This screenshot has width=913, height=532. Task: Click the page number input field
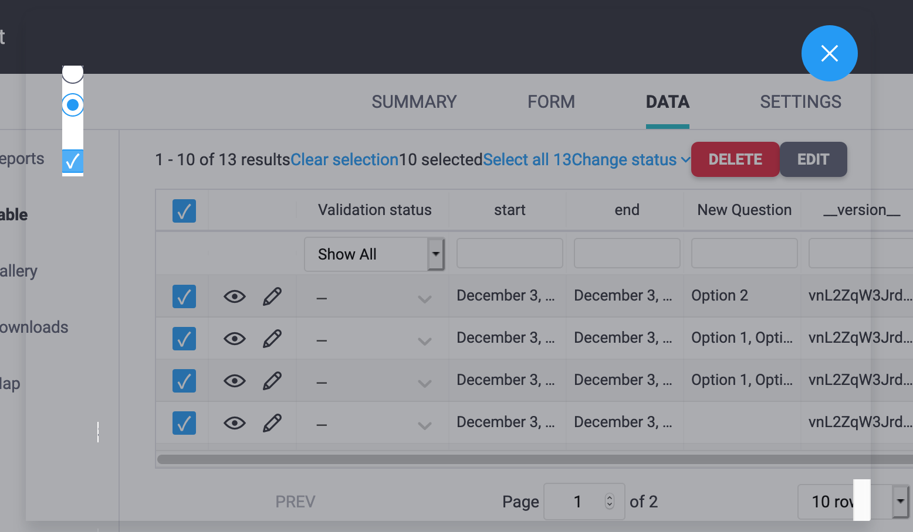tap(578, 501)
